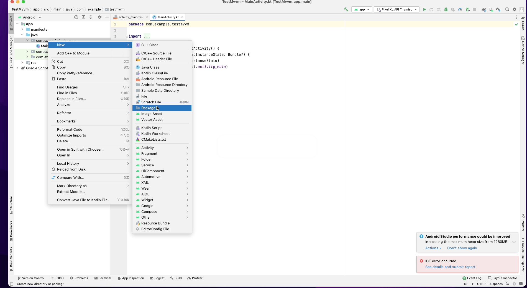Click UTF-8 encoding in status bar
Image resolution: width=527 pixels, height=288 pixels.
[x=482, y=284]
